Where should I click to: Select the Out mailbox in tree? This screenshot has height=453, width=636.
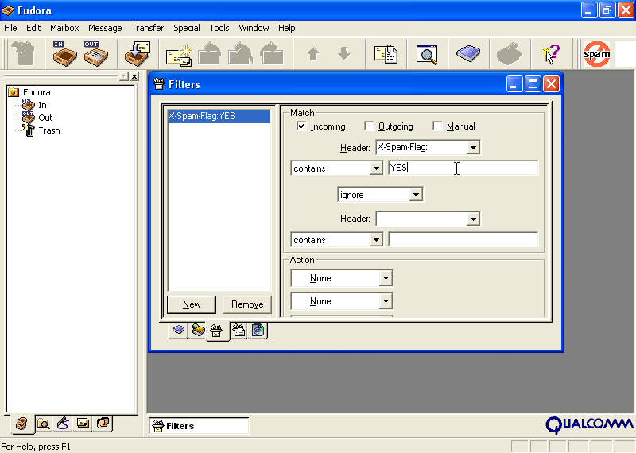(x=45, y=118)
